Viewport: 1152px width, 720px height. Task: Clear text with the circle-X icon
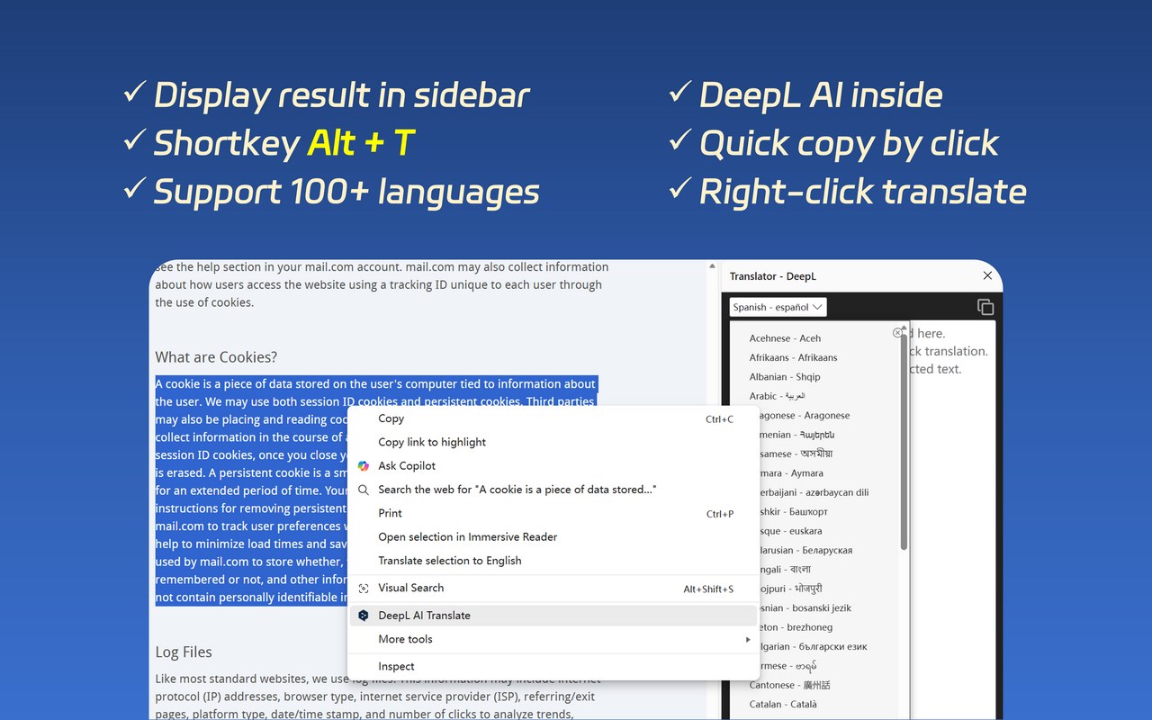[898, 332]
